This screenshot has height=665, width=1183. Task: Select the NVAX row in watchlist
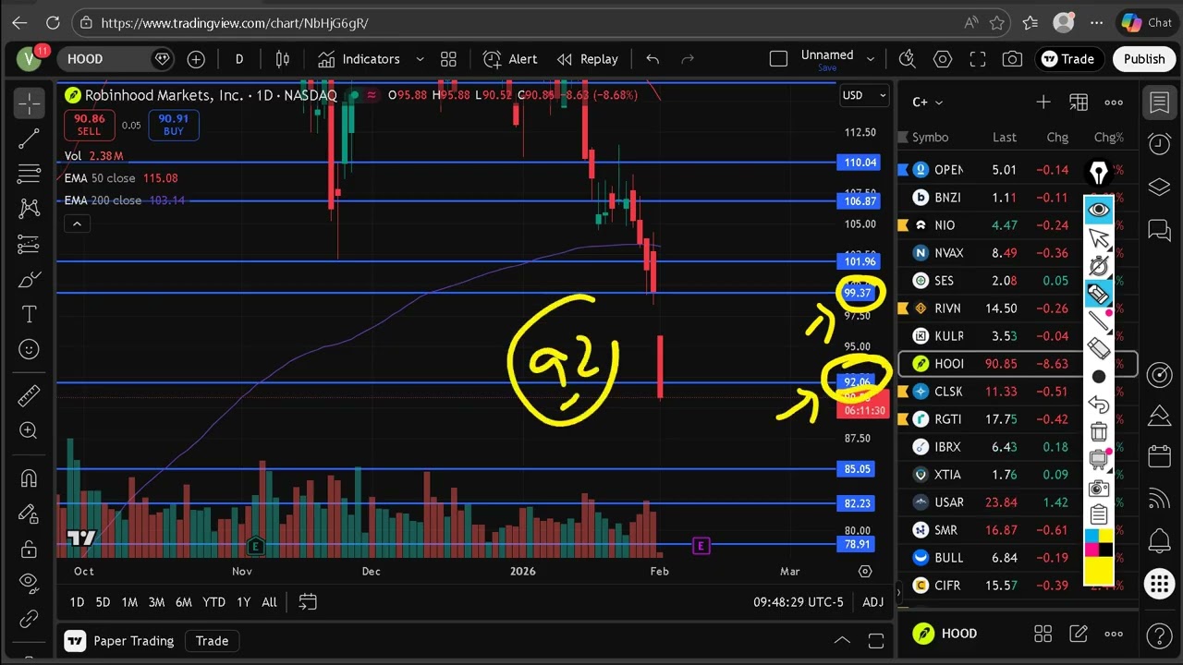pos(1018,253)
